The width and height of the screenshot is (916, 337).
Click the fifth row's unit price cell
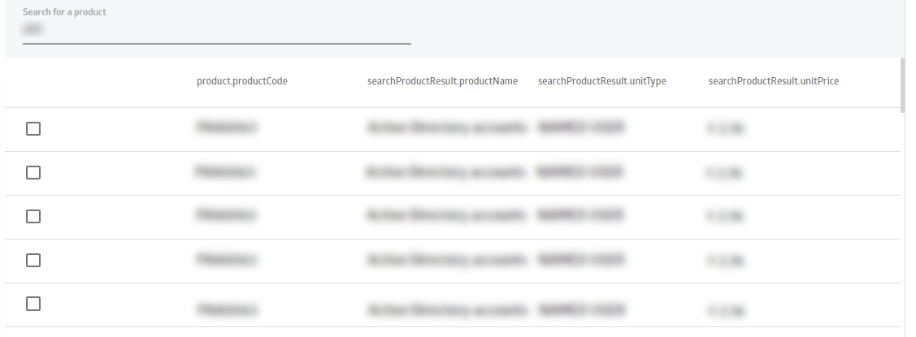(x=726, y=309)
